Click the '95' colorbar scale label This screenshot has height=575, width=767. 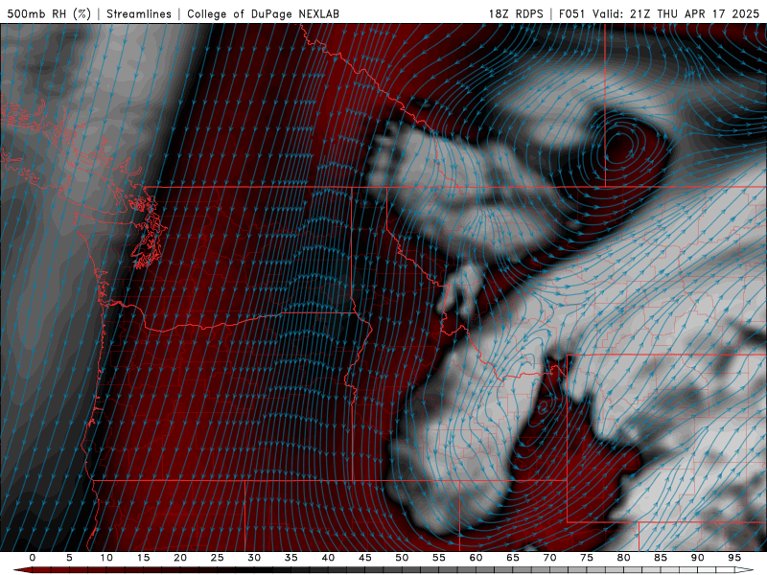733,558
